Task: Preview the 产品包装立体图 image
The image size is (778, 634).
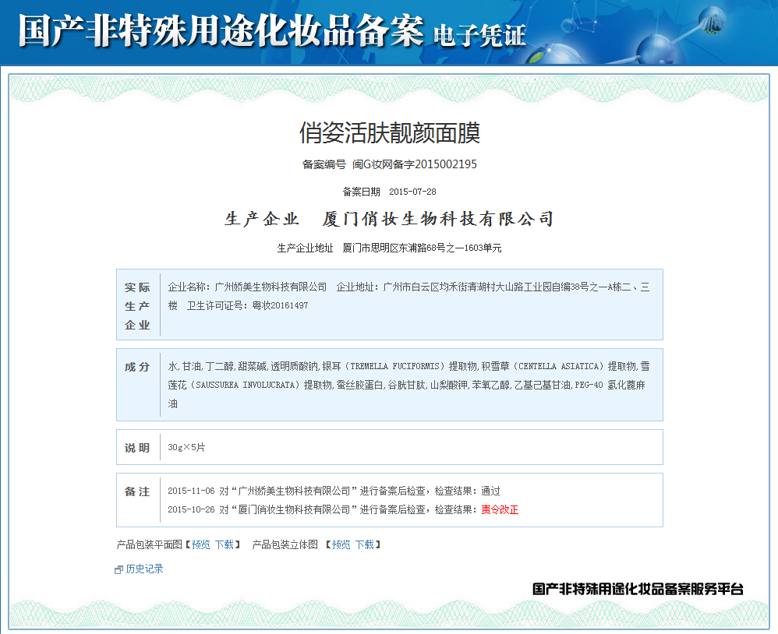Action: (x=341, y=544)
